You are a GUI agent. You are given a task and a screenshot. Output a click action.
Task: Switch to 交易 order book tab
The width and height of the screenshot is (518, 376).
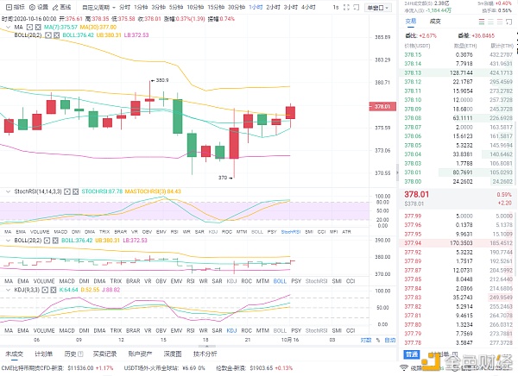tap(411, 21)
